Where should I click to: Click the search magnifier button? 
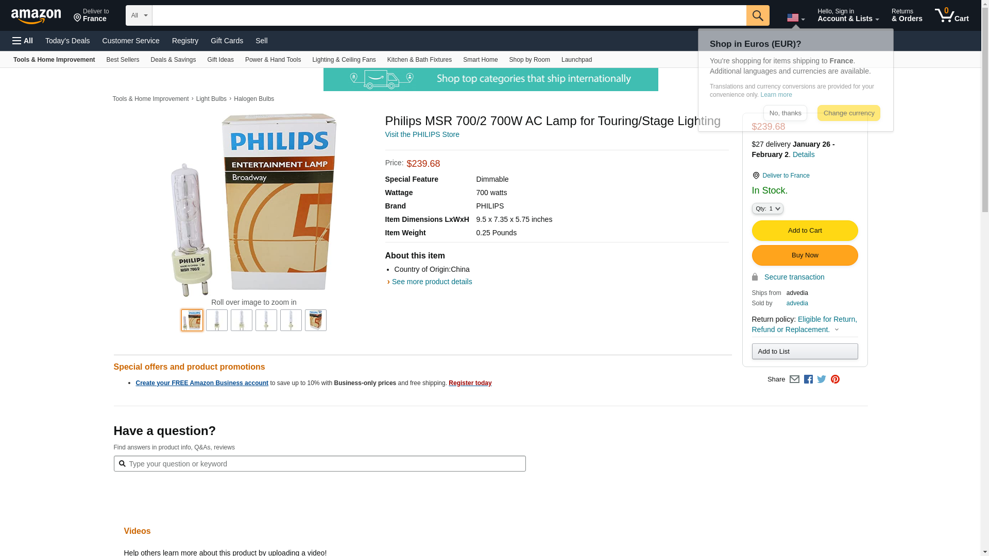757,15
